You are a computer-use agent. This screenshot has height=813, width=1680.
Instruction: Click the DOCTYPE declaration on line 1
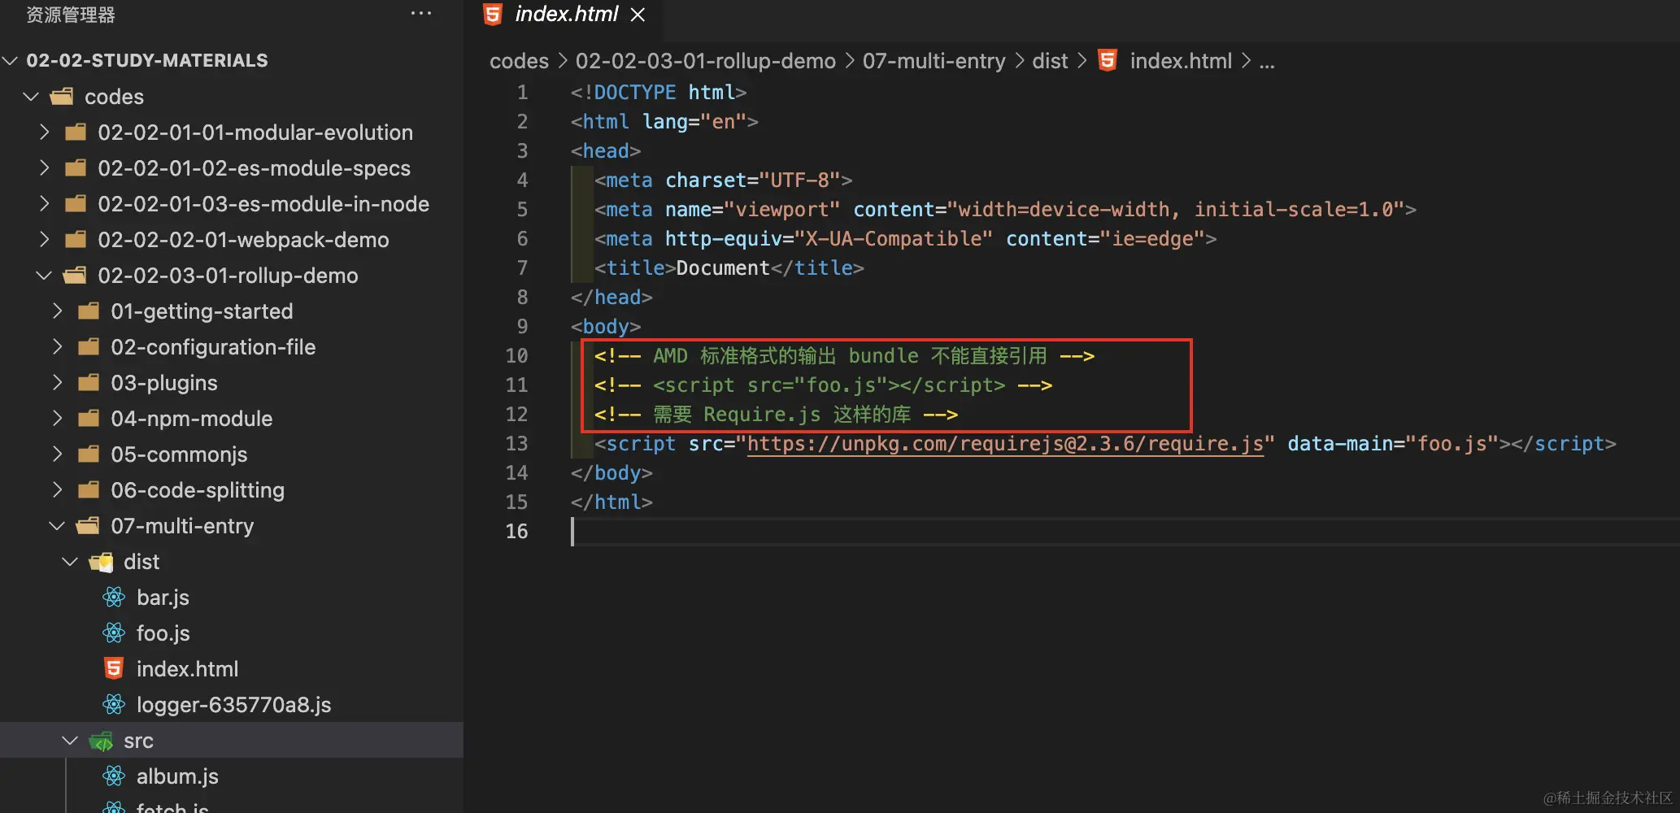point(659,93)
